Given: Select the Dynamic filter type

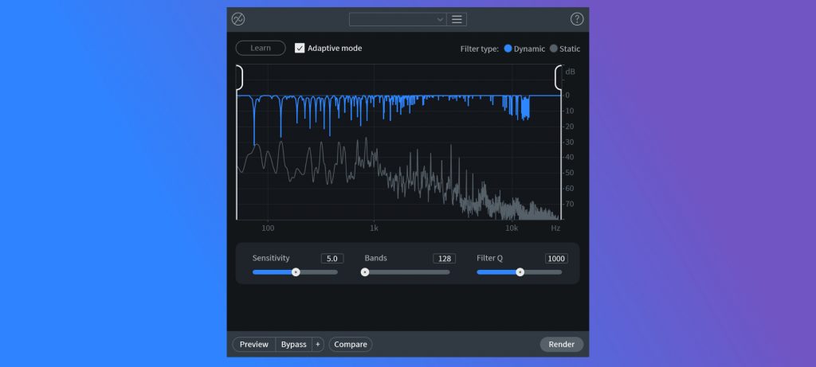Looking at the screenshot, I should pyautogui.click(x=508, y=49).
